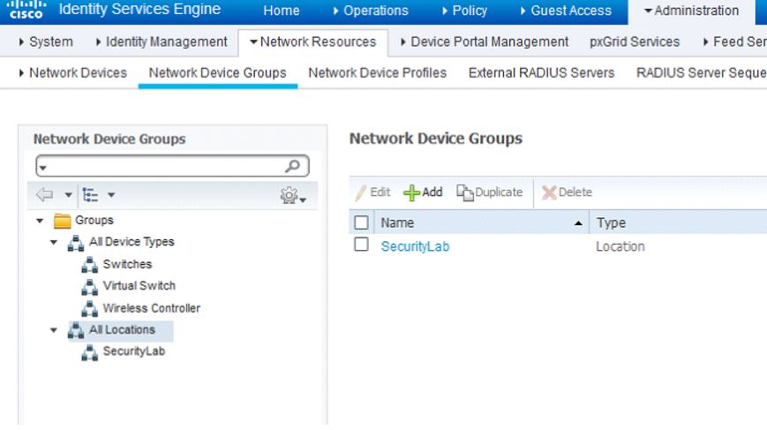
Task: Click the SecurityLab link in table
Action: coord(415,246)
